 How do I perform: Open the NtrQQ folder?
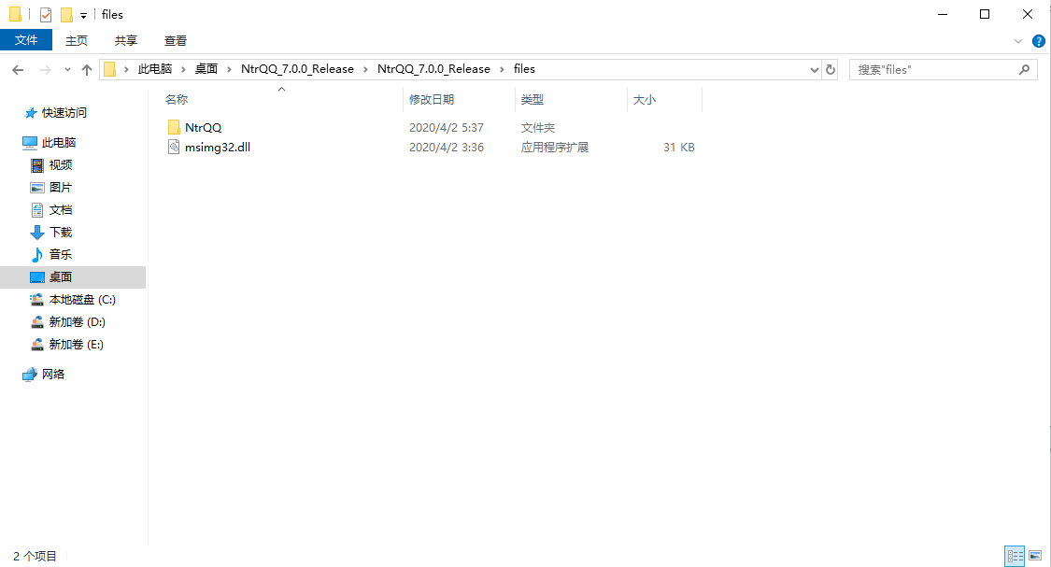tap(202, 126)
